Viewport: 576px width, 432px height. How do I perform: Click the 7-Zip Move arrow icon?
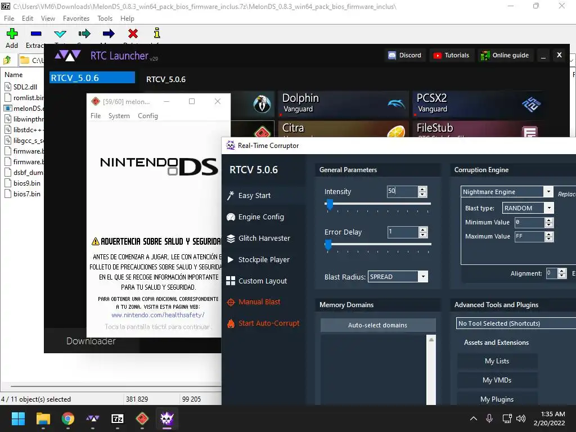tap(109, 34)
